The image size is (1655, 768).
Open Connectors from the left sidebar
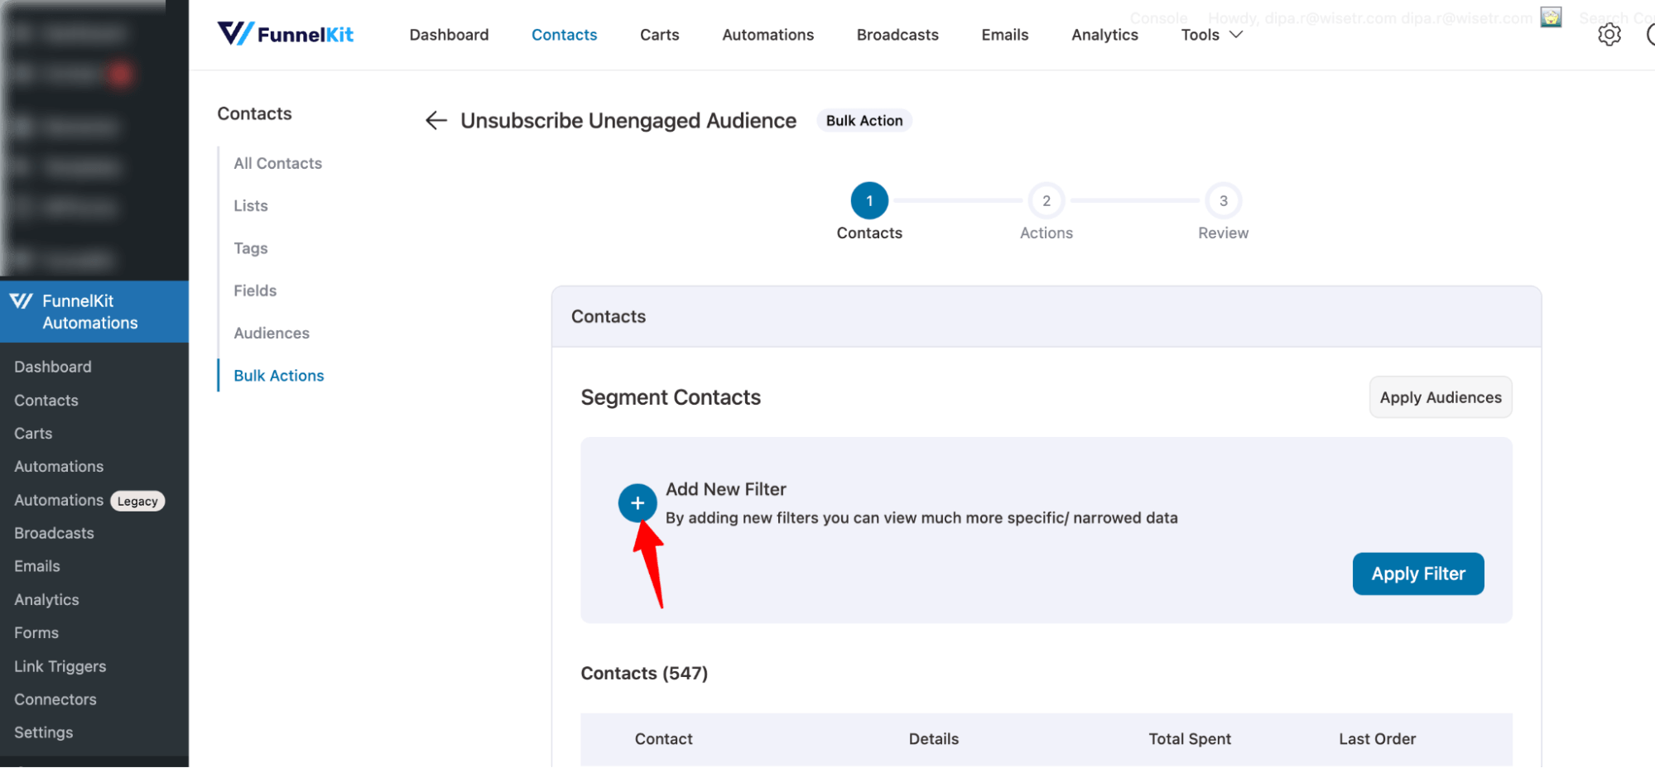coord(55,699)
